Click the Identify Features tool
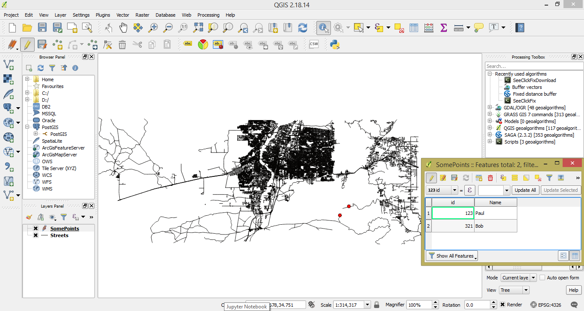Viewport: 584px width, 311px height. click(323, 28)
